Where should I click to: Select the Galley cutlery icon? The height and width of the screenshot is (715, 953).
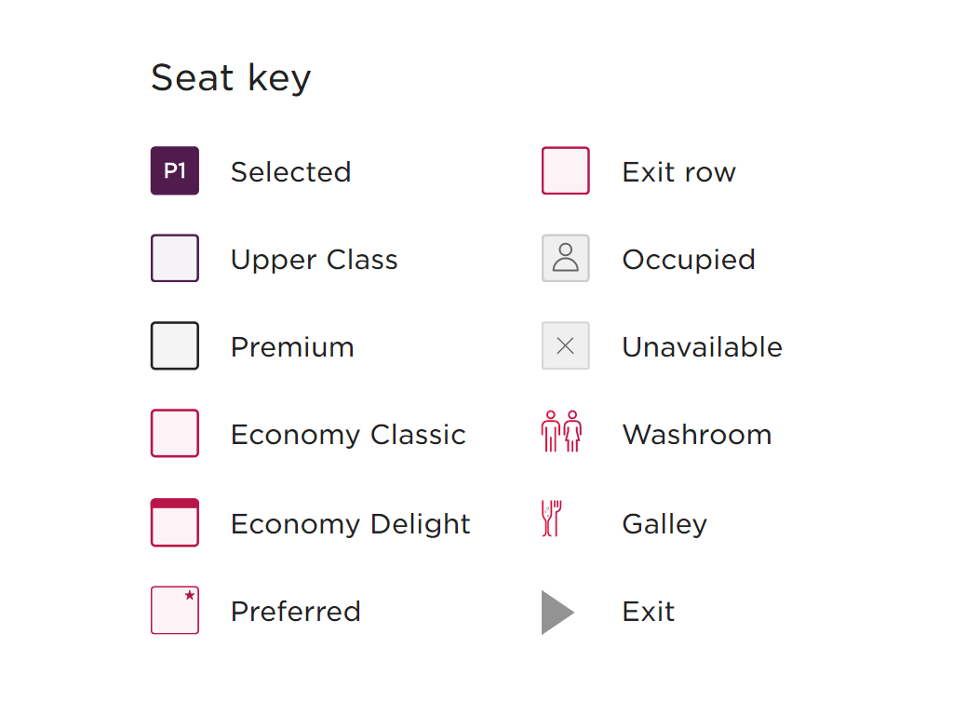(x=551, y=519)
